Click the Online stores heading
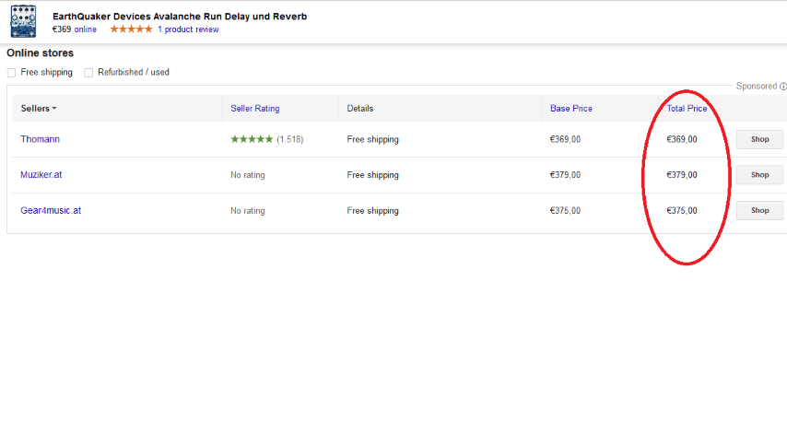The image size is (787, 422). (41, 53)
